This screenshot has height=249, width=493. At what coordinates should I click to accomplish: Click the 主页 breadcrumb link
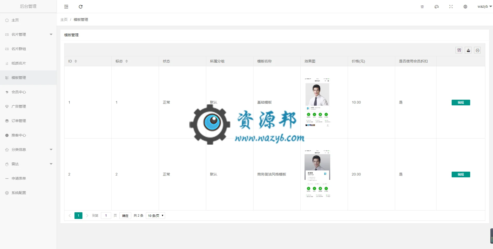(x=64, y=20)
